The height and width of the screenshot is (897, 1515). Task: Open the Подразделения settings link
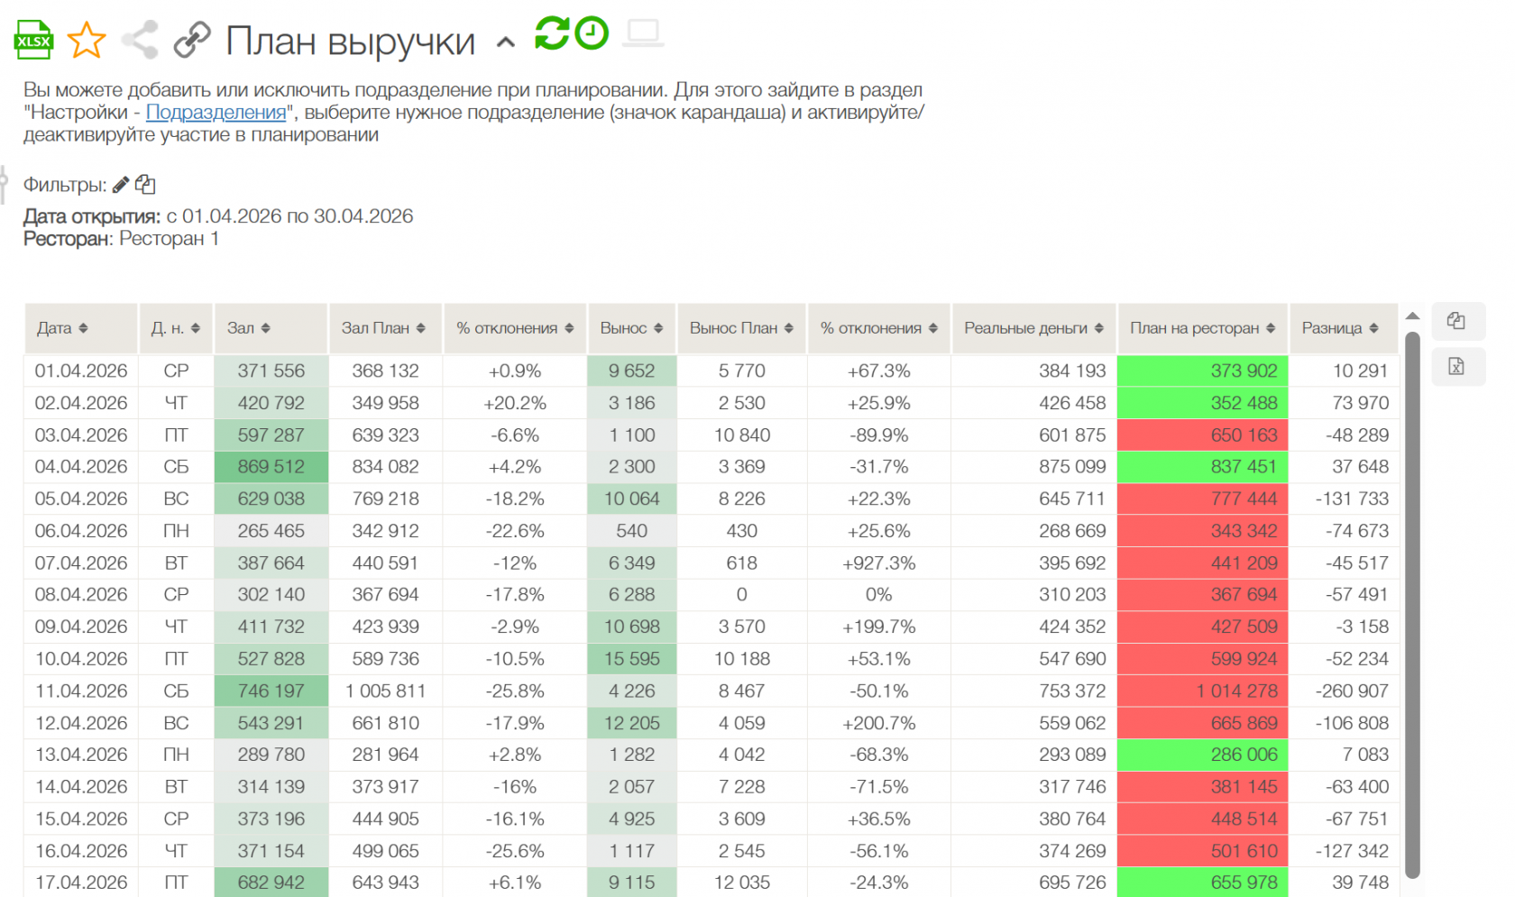tap(216, 112)
